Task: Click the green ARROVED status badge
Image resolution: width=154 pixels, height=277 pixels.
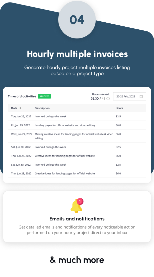Action: [44, 96]
